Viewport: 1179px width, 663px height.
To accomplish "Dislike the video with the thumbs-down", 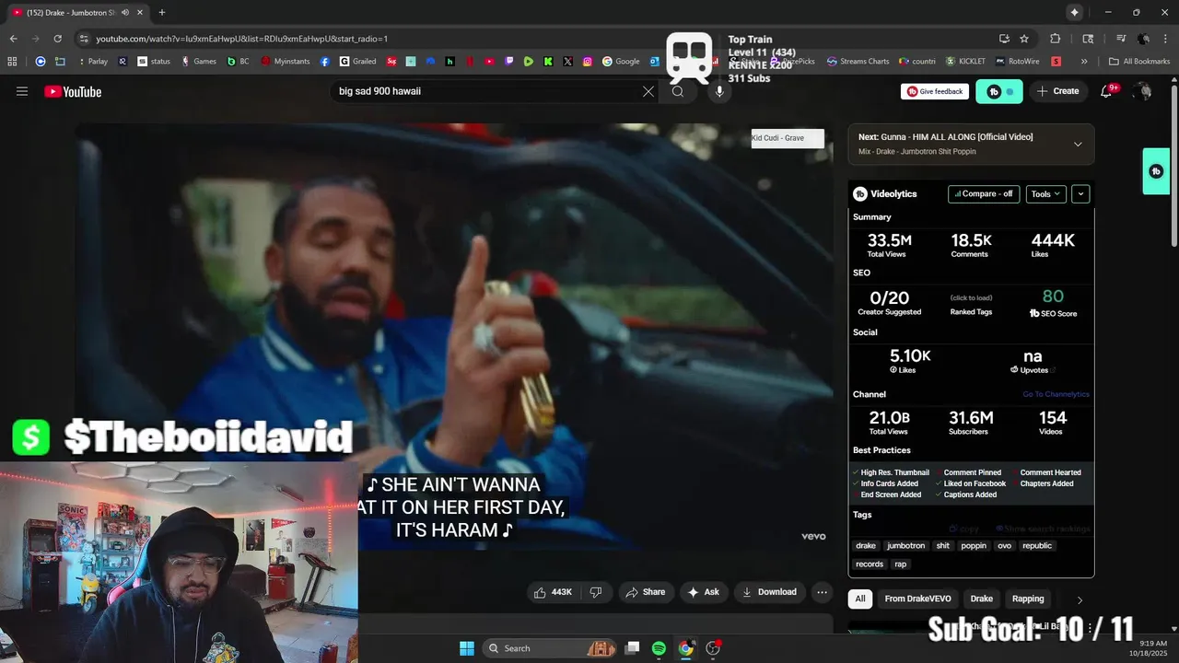I will 595,592.
